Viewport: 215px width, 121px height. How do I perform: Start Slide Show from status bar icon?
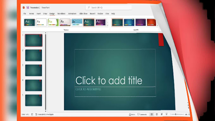click(x=167, y=114)
